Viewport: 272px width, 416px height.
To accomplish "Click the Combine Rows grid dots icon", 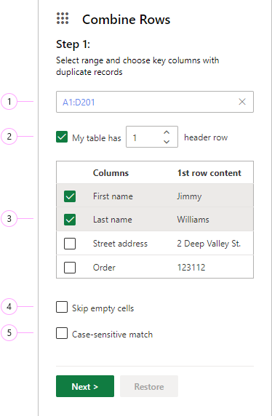I will point(63,18).
